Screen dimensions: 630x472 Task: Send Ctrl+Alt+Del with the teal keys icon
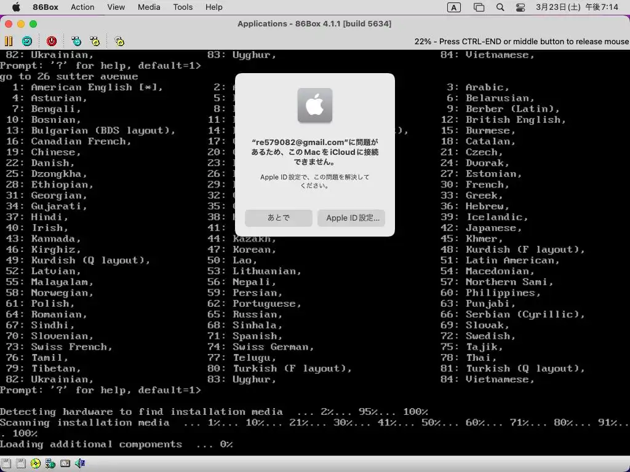point(76,41)
